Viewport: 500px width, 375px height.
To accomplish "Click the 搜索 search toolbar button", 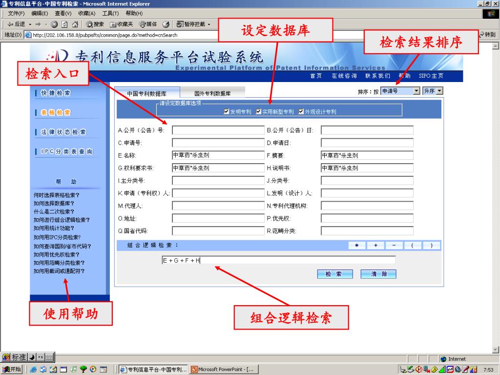I will click(95, 24).
